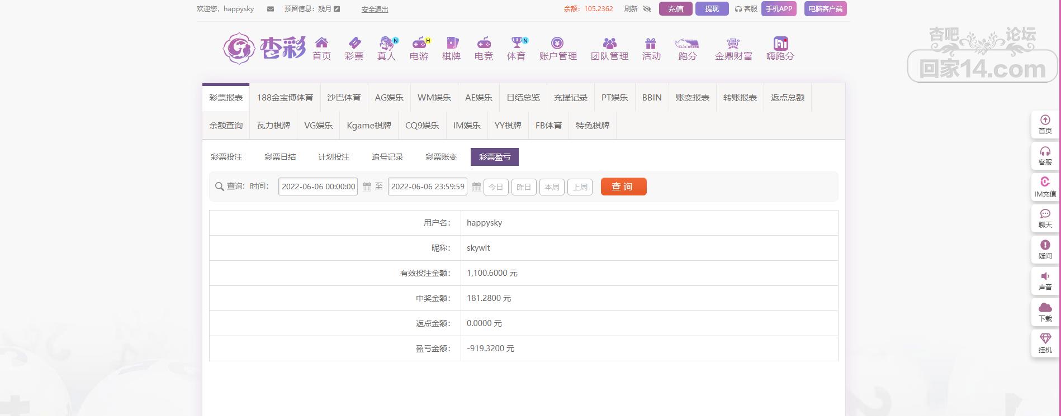Click the 安全退出 logout link
Screen dimensions: 1061x416
click(375, 9)
